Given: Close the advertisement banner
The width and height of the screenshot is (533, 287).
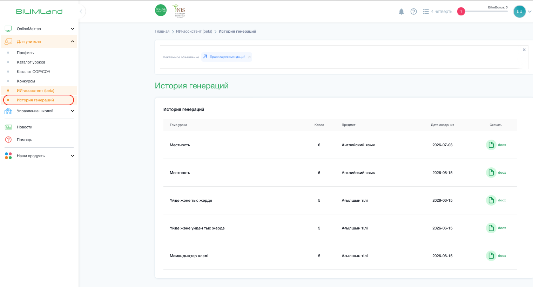Looking at the screenshot, I should click(524, 50).
